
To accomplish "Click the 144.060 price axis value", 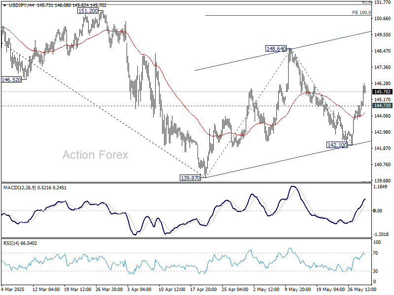I will tap(383, 116).
